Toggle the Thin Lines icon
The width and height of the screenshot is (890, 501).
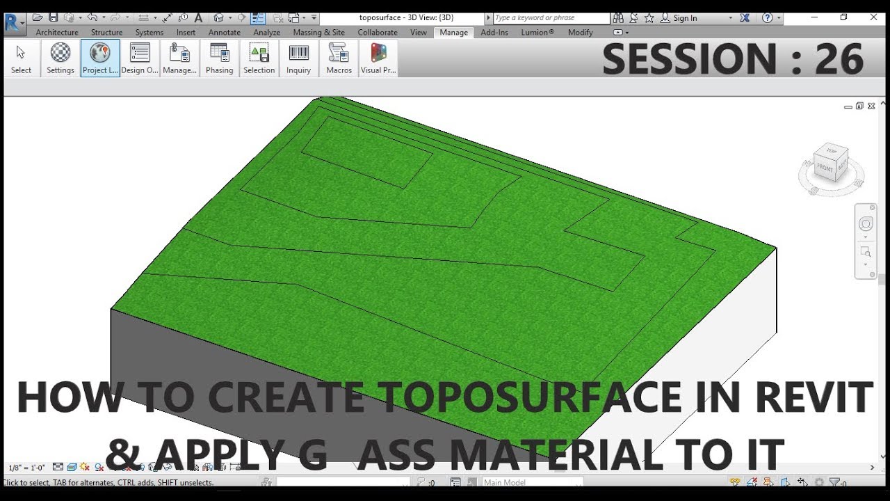tap(257, 17)
